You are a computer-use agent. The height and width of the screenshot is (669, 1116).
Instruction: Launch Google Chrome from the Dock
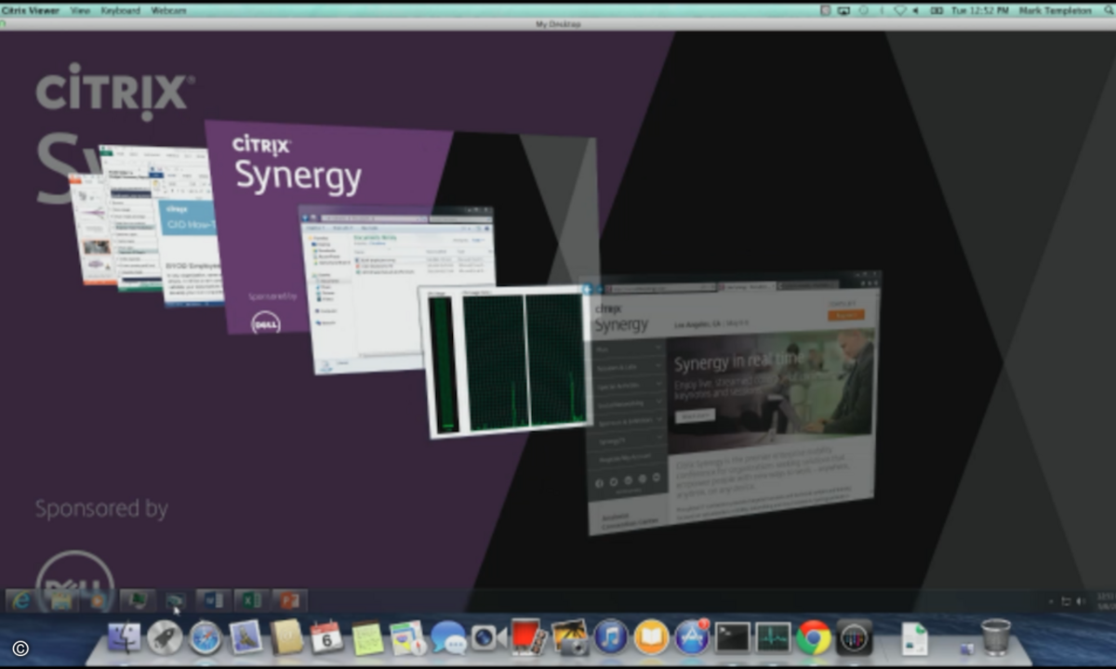coord(814,637)
